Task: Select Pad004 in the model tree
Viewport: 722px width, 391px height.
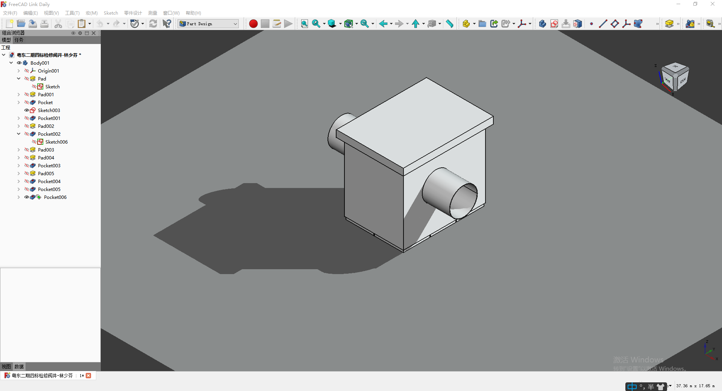Action: pos(46,158)
